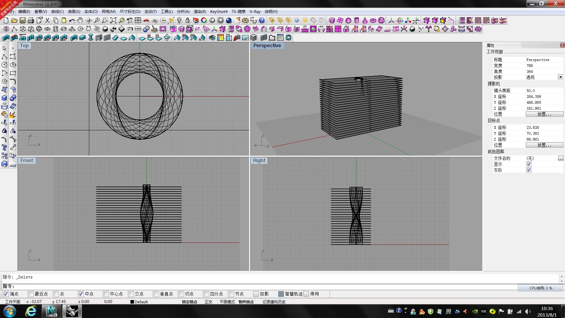Toggle the 灰阶 checkbox in properties panel
565x318 pixels.
pyautogui.click(x=529, y=170)
